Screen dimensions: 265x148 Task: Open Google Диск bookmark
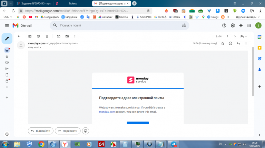(50, 17)
